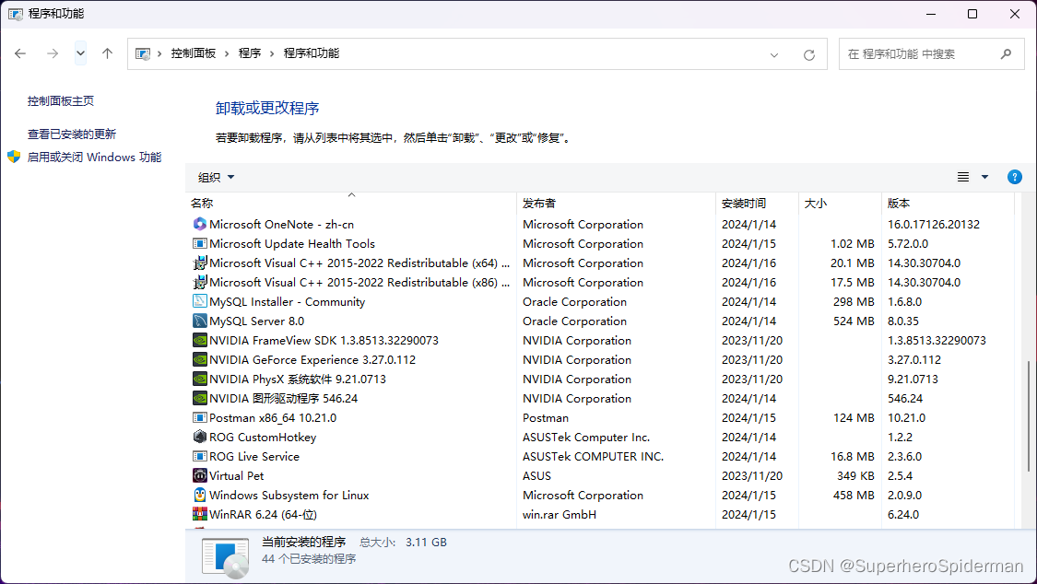Sort by 大小 column header
This screenshot has width=1037, height=584.
point(816,204)
